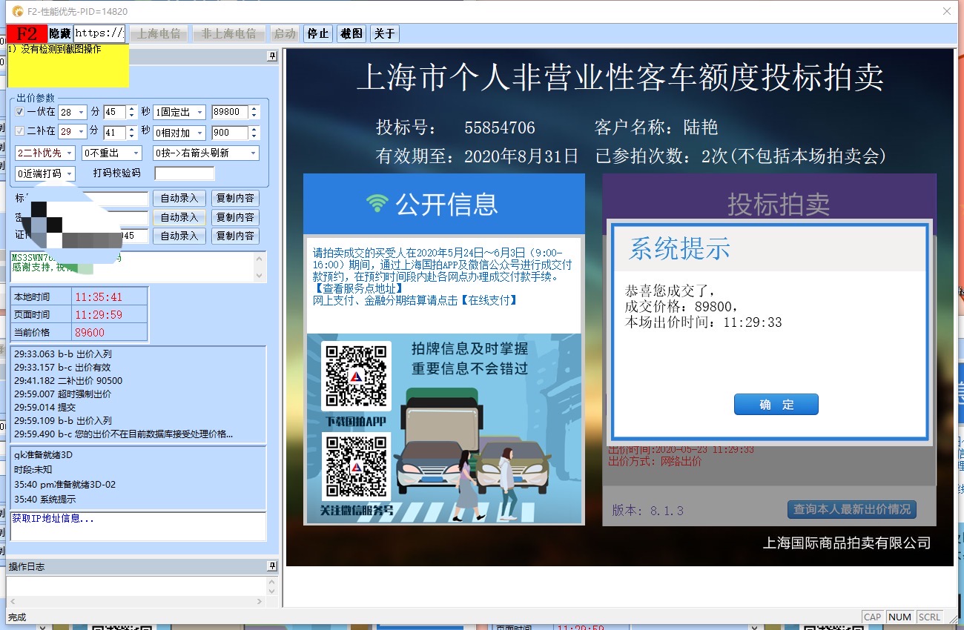
Task: Click the SCRL indicator in status bar
Action: (929, 617)
